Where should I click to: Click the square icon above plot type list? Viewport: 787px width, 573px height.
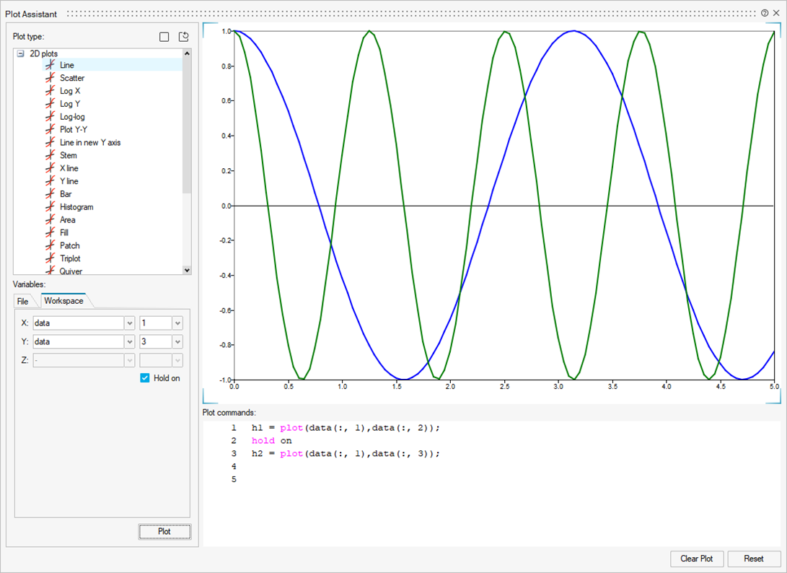pos(164,37)
